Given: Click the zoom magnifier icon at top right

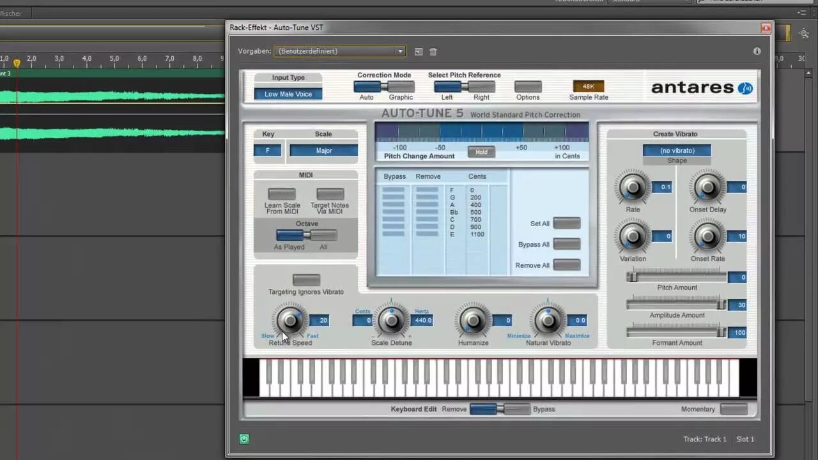Looking at the screenshot, I should tap(804, 33).
